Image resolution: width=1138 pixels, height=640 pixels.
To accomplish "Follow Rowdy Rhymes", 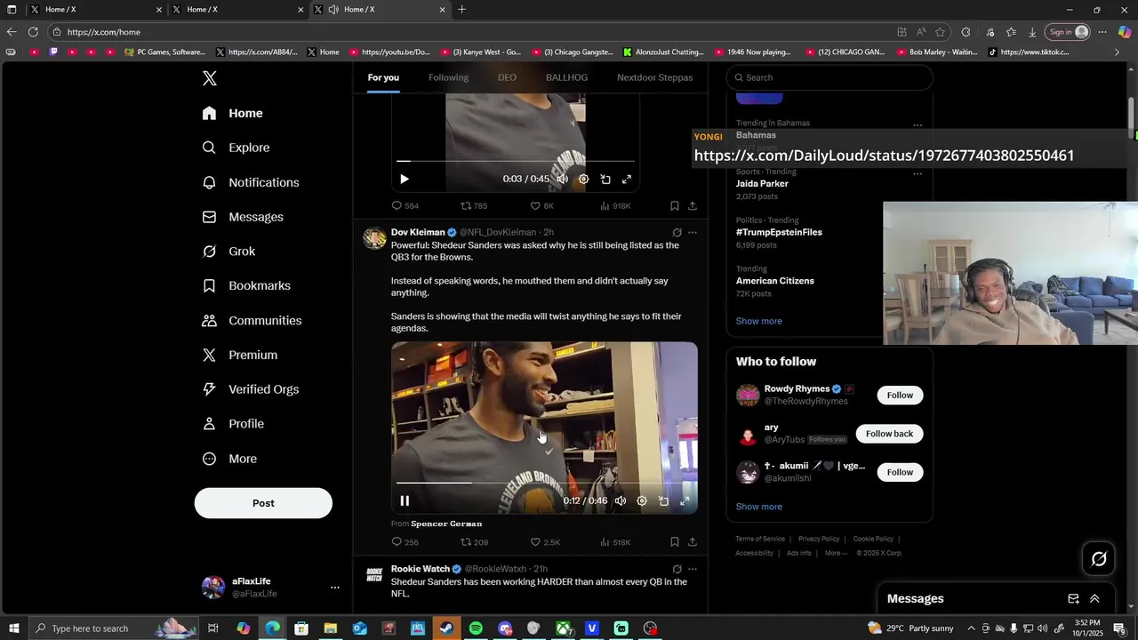I will click(900, 395).
